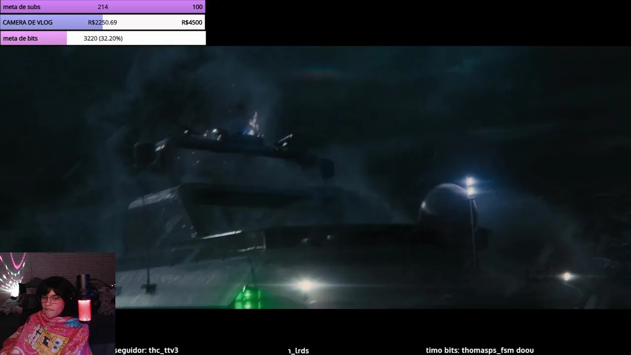Viewport: 631px width, 355px height.
Task: Click the movie video frame
Action: pyautogui.click(x=315, y=177)
